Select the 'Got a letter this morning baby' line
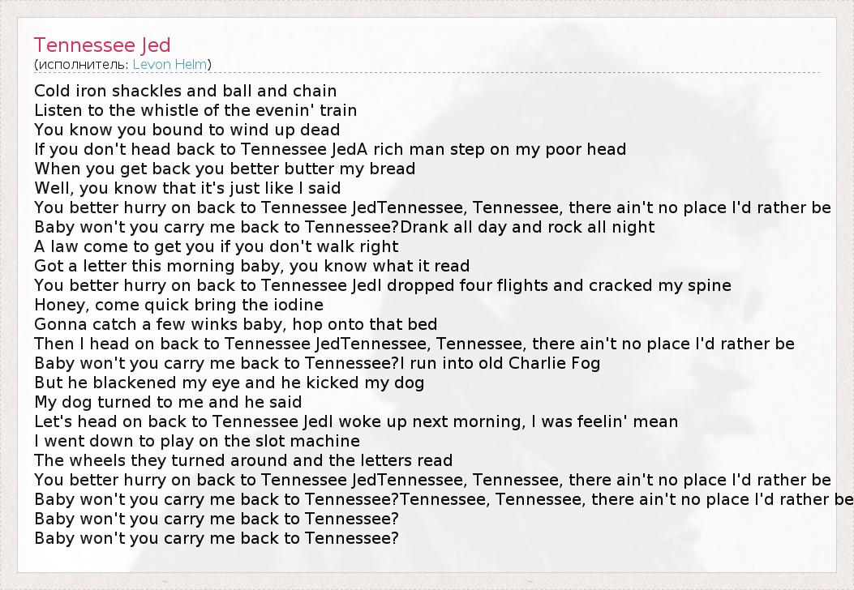Screen dimensions: 854x590 coord(251,266)
